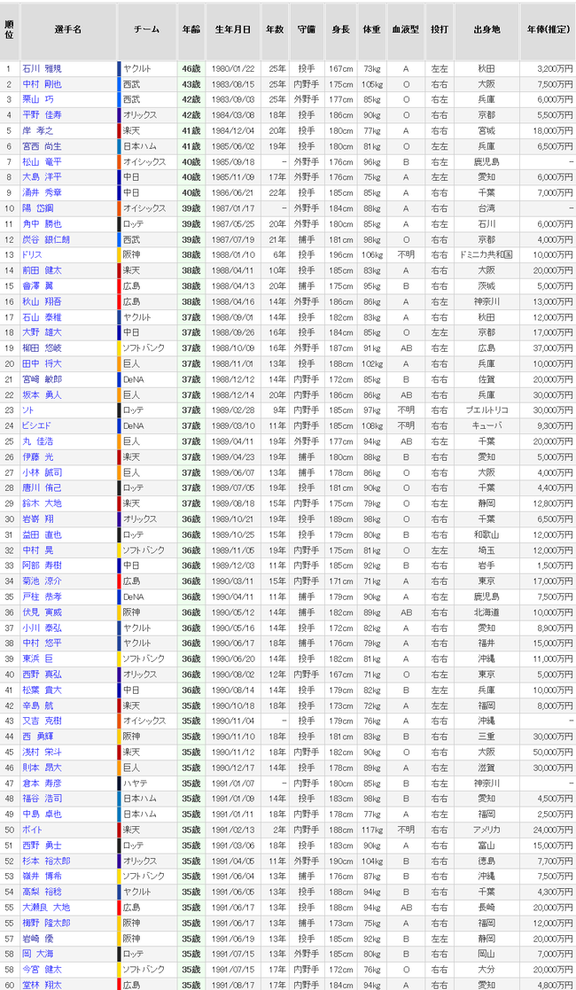Select player 坂本 勇人

(x=42, y=394)
